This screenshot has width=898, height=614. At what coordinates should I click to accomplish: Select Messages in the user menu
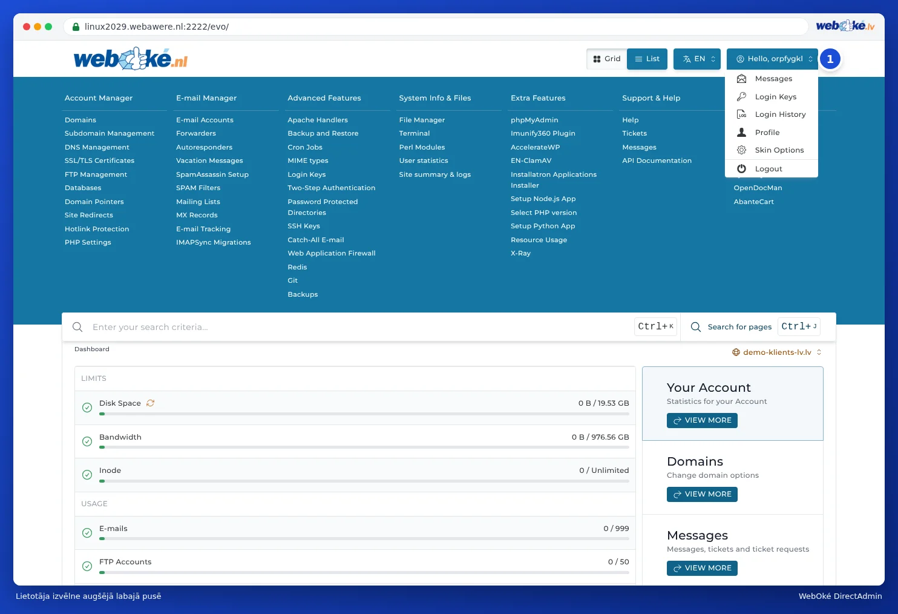pyautogui.click(x=772, y=79)
